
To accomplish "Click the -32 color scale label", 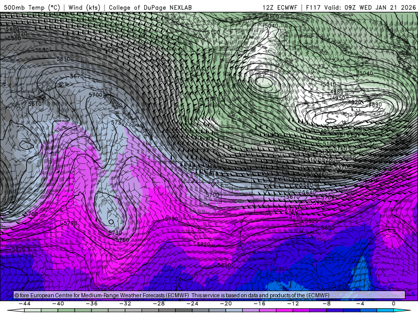I will coord(125,304).
